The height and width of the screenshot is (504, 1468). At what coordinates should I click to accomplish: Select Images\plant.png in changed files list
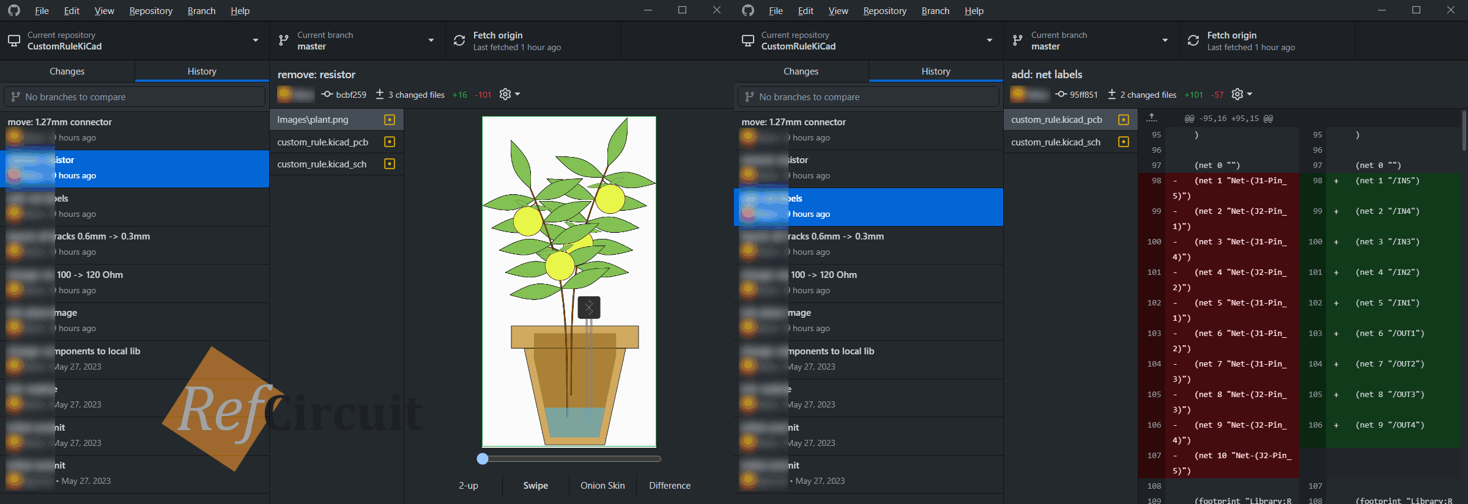click(336, 120)
